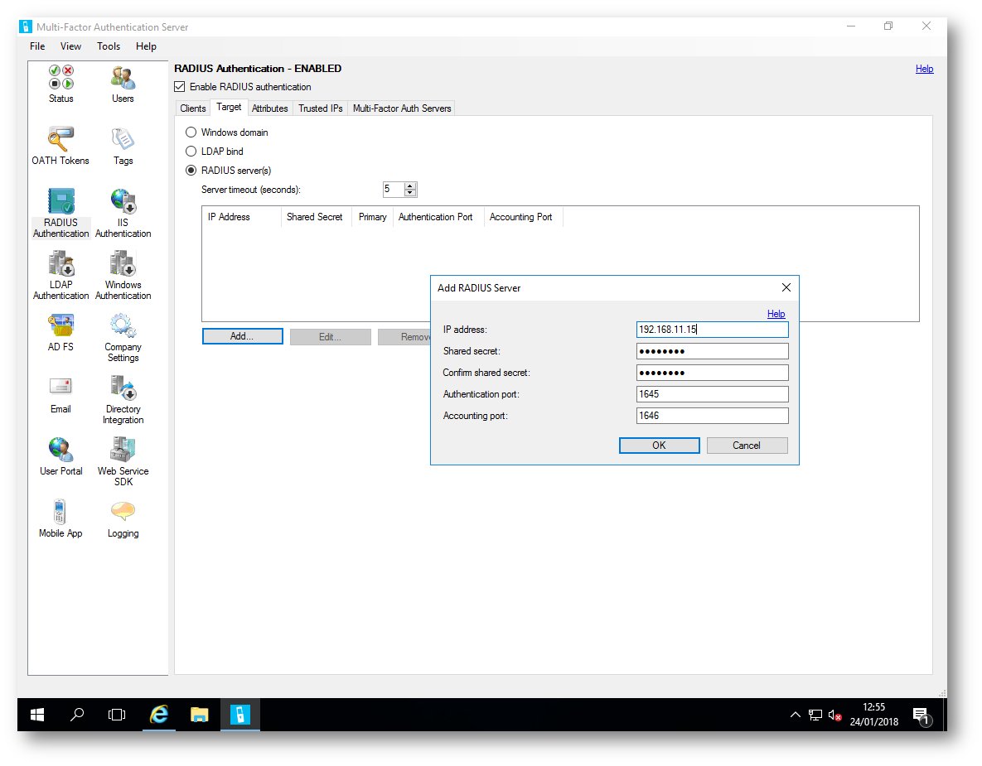Confirm dialog with OK button
The height and width of the screenshot is (766, 982).
(x=660, y=446)
